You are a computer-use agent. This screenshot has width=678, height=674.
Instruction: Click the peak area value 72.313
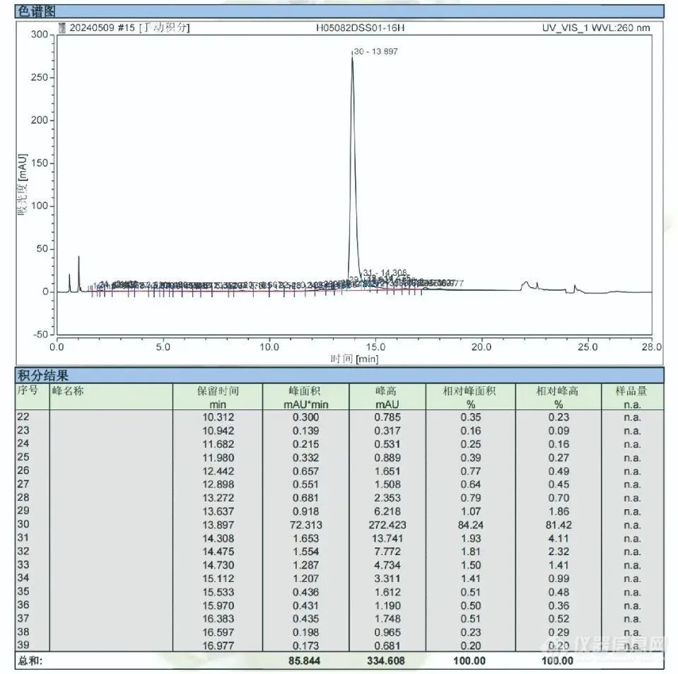[305, 525]
